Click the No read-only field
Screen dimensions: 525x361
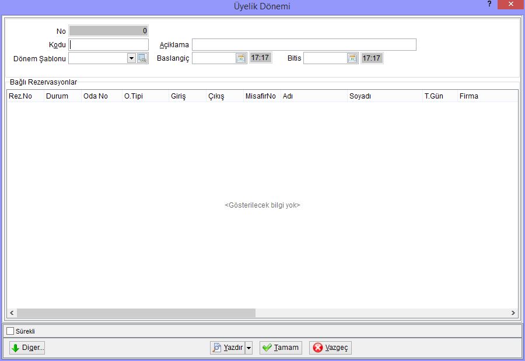[108, 31]
